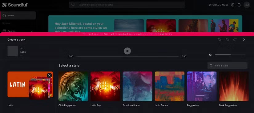This screenshot has height=113, width=254.
Task: Open the JM user avatar menu
Action: pyautogui.click(x=247, y=5)
